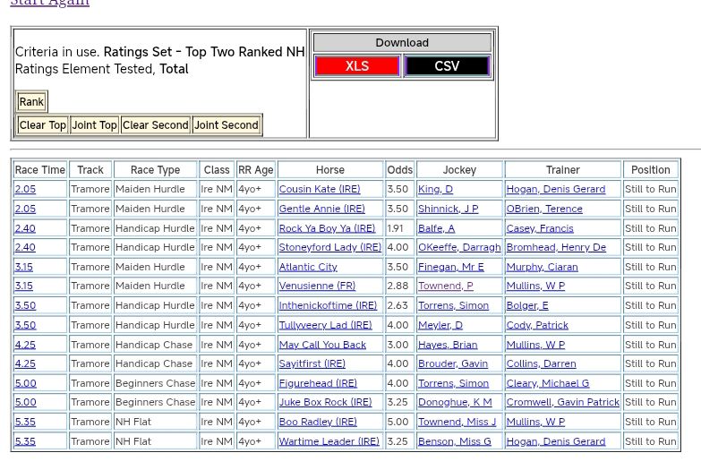Open horse Venusienne (FR) link
The width and height of the screenshot is (701, 470).
pos(317,286)
